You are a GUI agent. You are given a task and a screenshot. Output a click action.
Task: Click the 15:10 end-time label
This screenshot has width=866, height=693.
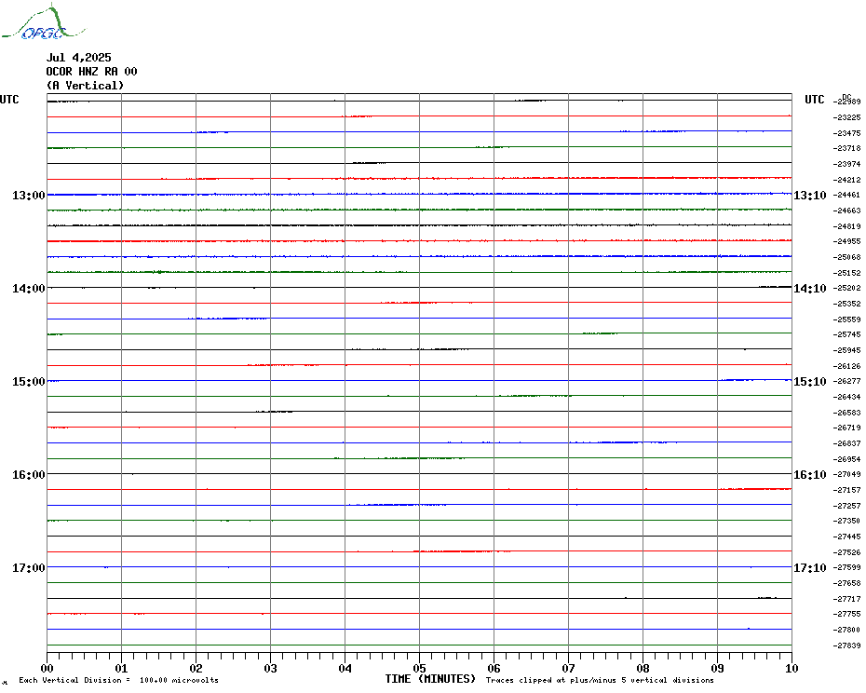coord(810,381)
